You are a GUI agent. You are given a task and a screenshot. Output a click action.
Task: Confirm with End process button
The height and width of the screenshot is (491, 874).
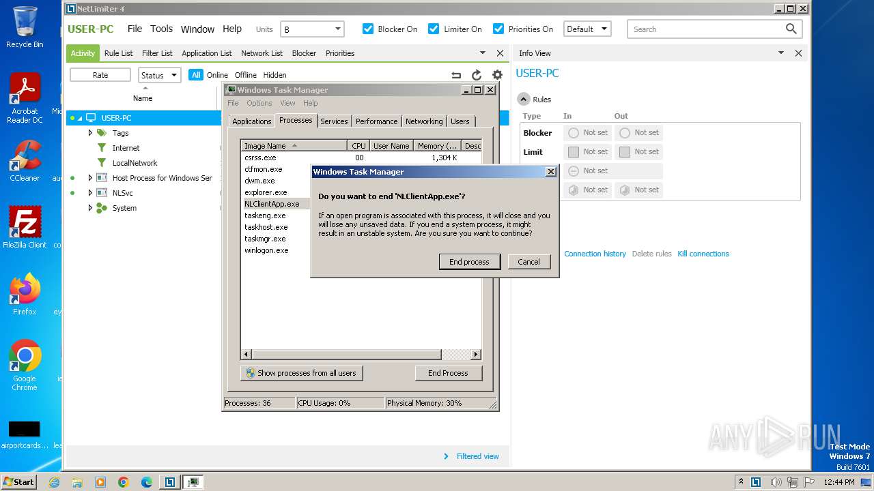point(469,262)
